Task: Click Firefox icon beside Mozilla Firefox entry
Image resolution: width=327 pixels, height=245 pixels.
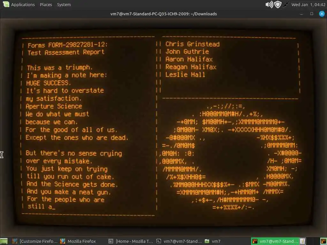Action: pyautogui.click(x=63, y=241)
